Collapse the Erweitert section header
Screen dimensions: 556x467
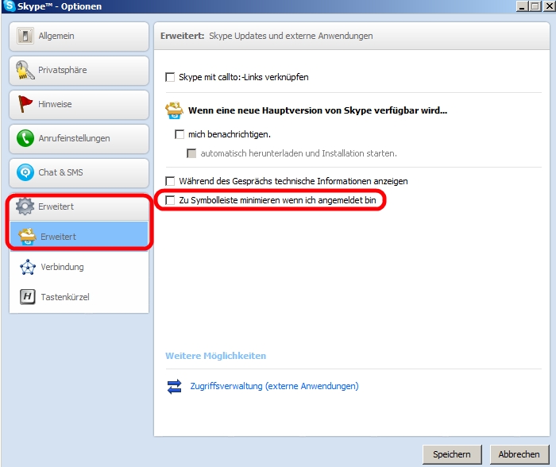click(x=79, y=206)
